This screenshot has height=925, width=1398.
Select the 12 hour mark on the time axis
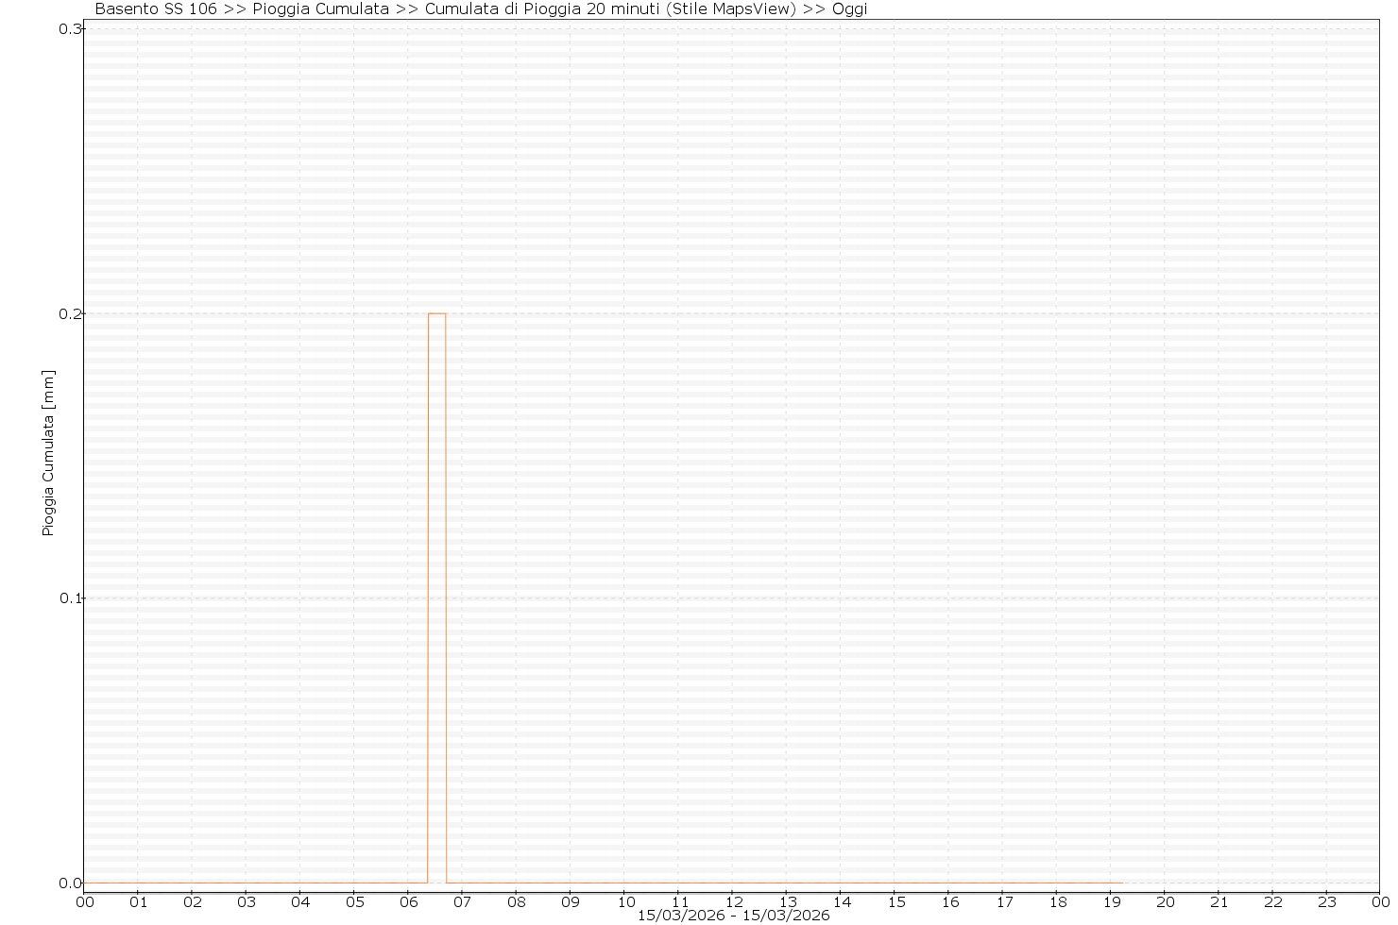tap(732, 901)
